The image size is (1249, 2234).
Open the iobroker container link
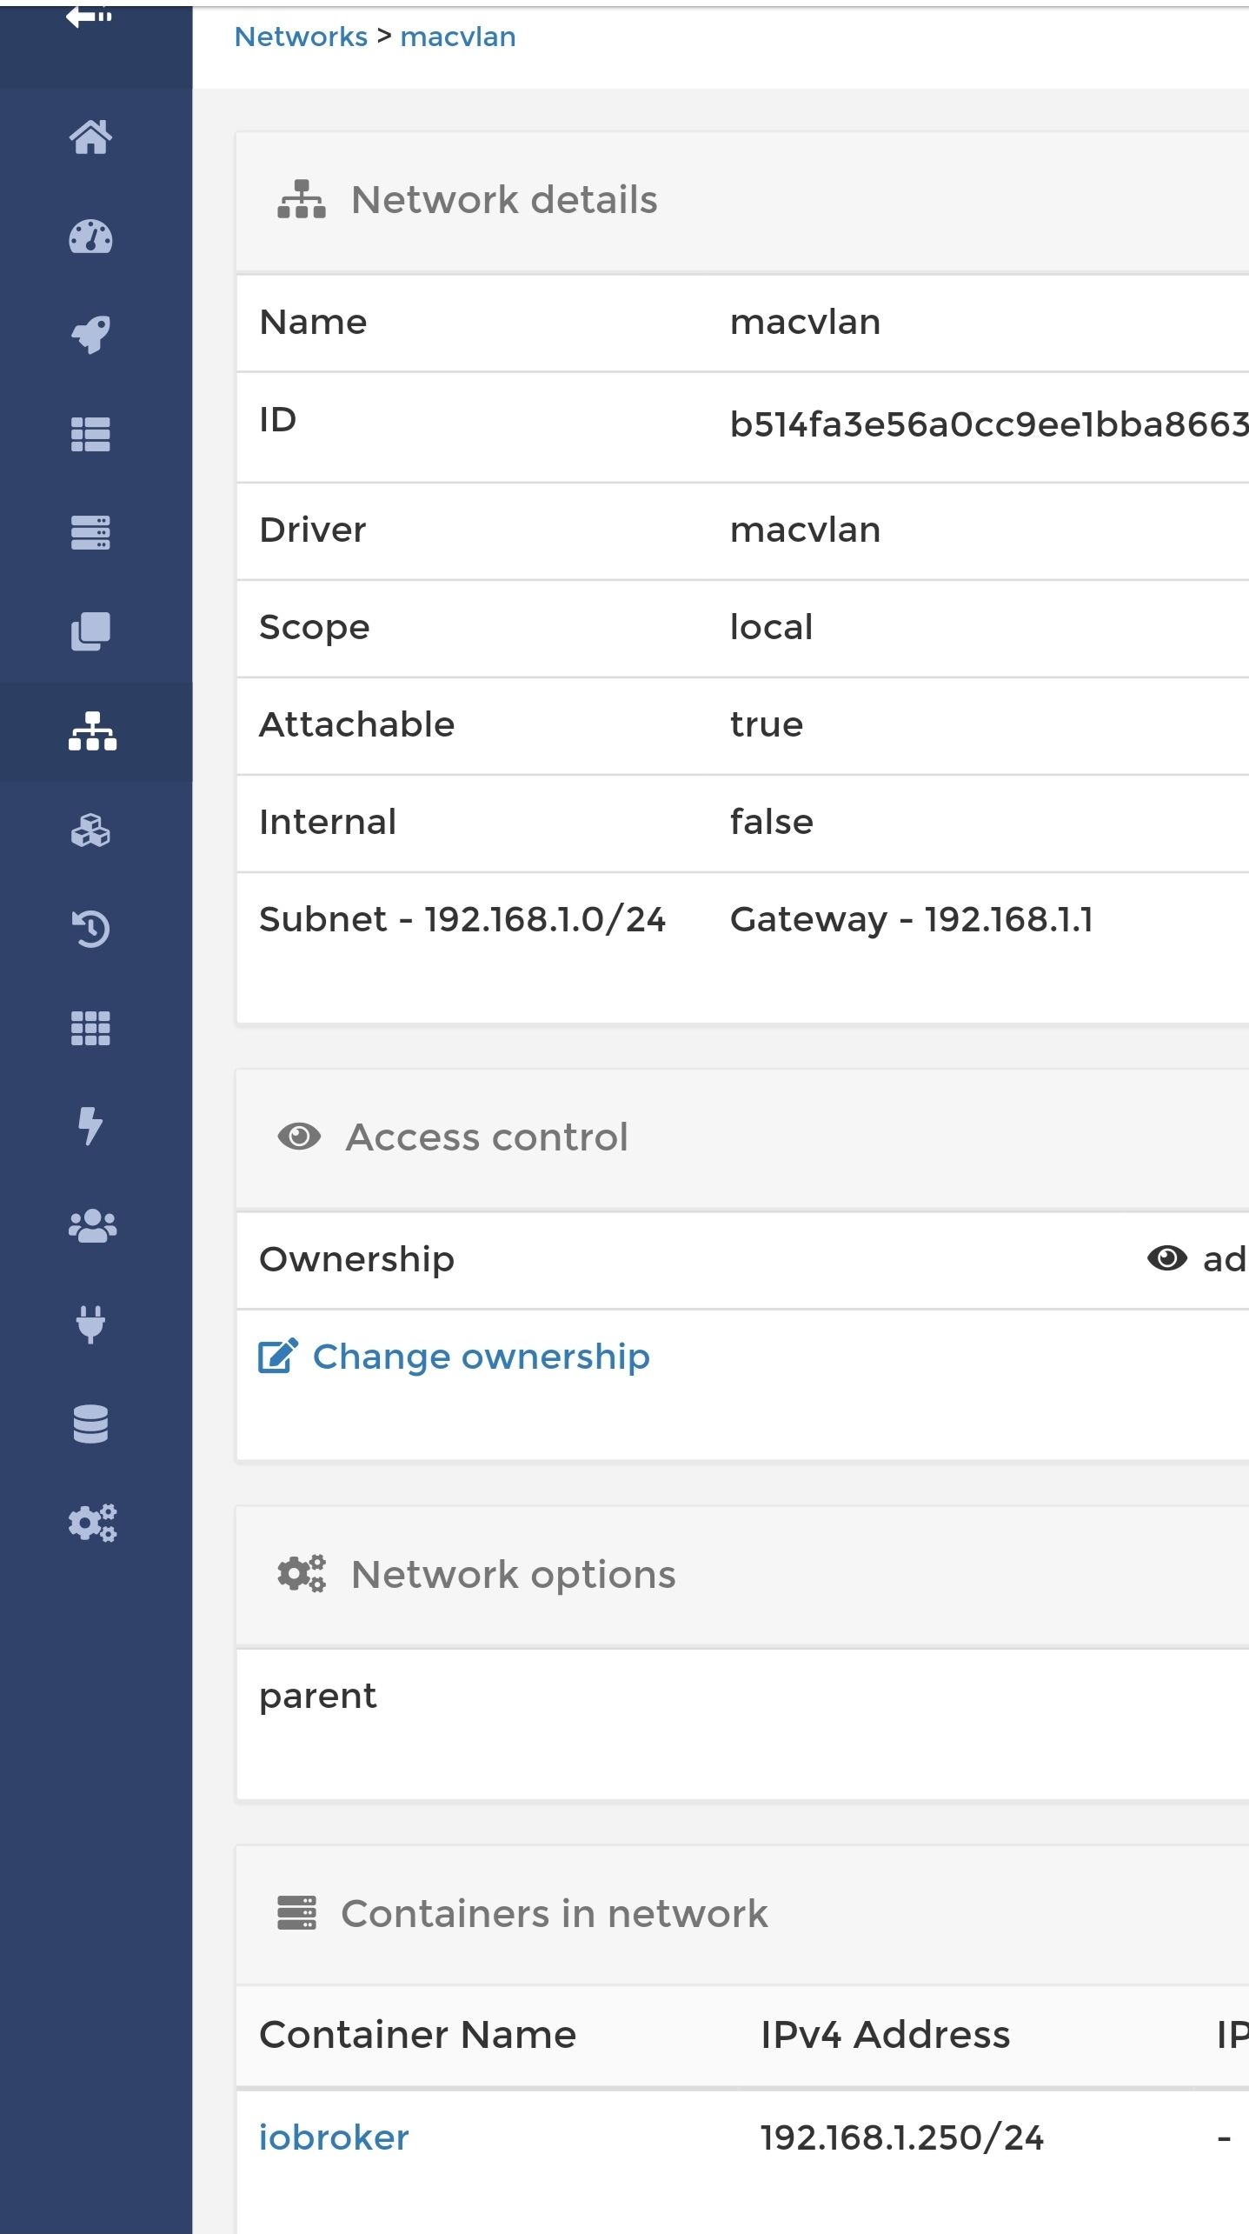[x=334, y=2137]
